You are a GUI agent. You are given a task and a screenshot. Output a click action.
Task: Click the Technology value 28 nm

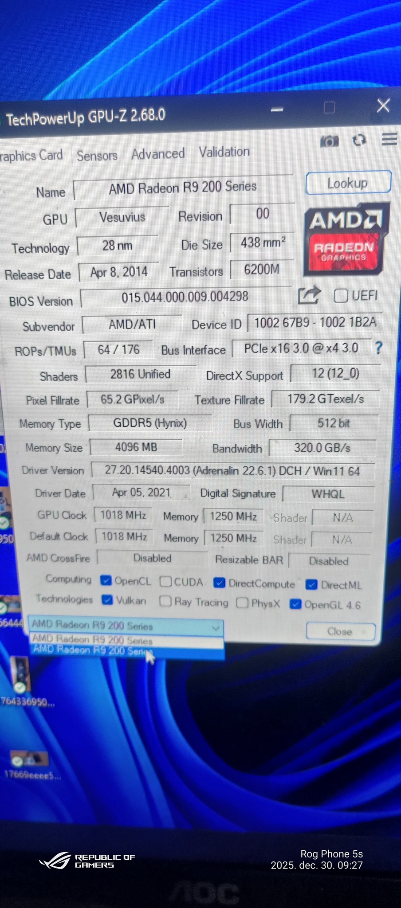118,245
